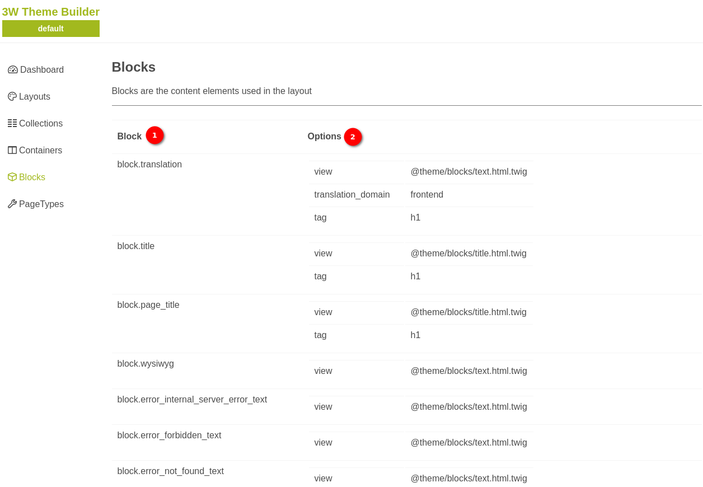The width and height of the screenshot is (703, 487).
Task: Navigate to Containers in sidebar
Action: 40,151
